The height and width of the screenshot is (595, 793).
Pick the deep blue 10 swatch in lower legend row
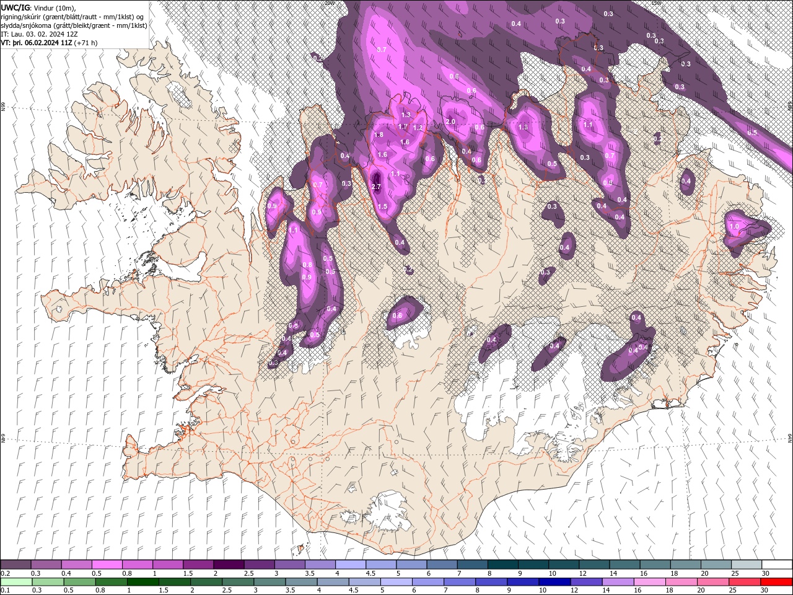click(x=554, y=581)
